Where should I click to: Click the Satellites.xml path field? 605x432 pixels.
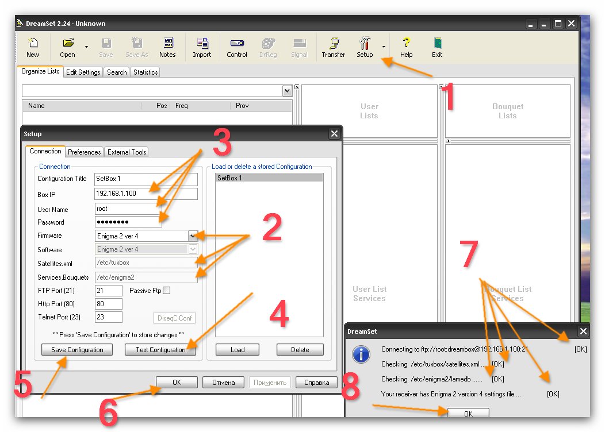(146, 263)
